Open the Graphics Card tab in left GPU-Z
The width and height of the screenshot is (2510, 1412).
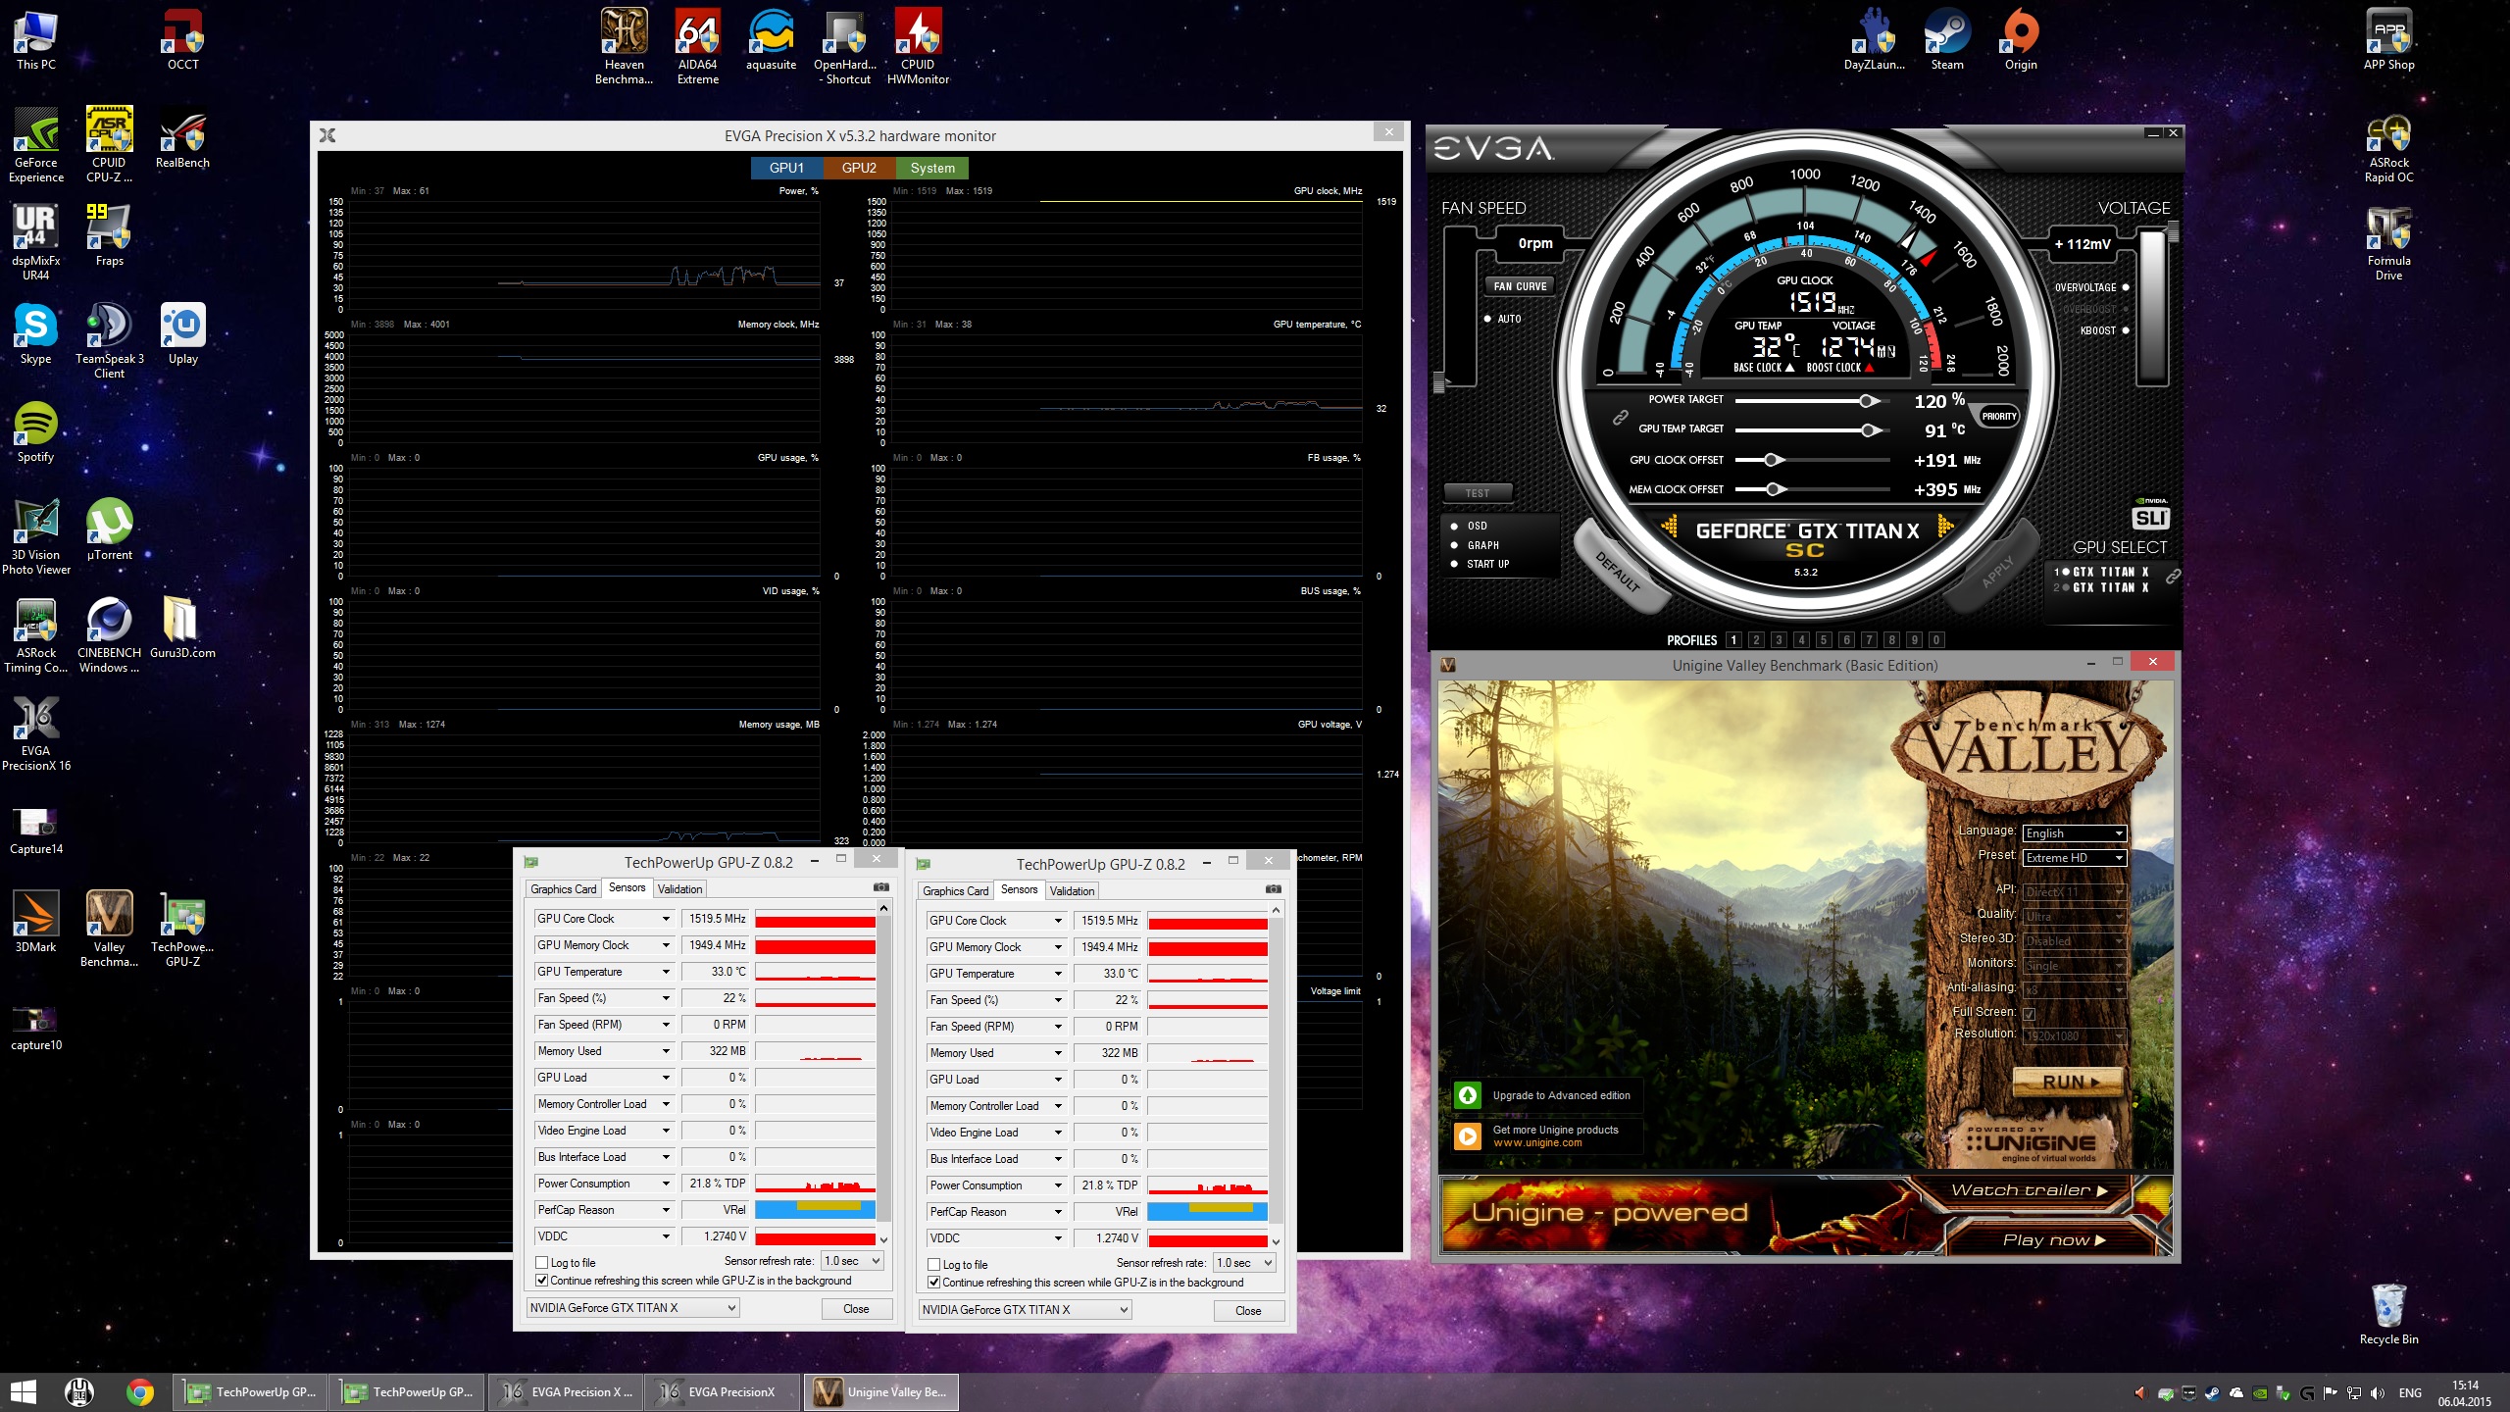(x=564, y=889)
